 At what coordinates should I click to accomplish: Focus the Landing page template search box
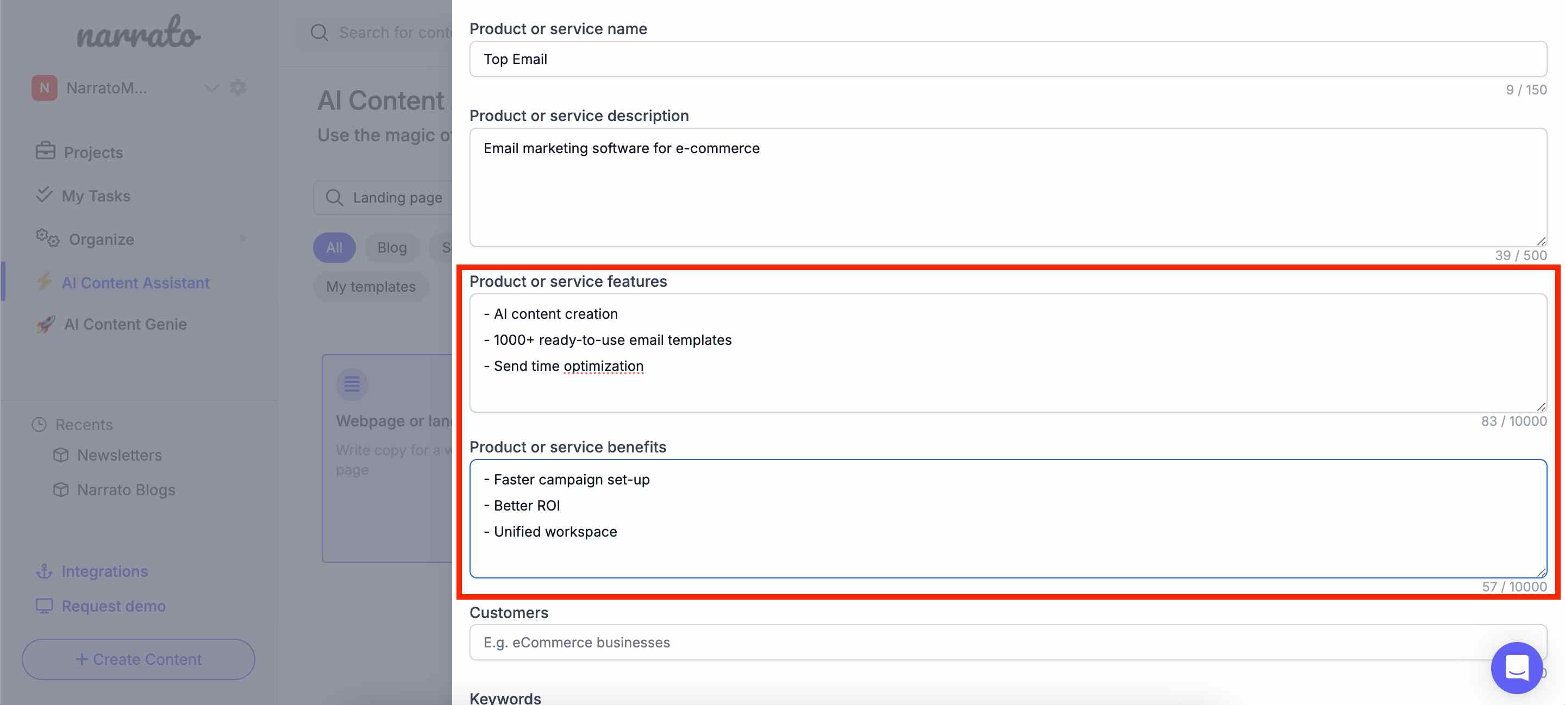pyautogui.click(x=383, y=197)
